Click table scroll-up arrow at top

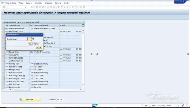[x=83, y=28]
